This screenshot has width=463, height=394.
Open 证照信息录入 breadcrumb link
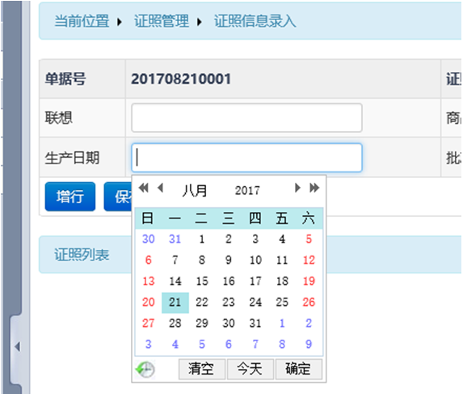pyautogui.click(x=255, y=21)
